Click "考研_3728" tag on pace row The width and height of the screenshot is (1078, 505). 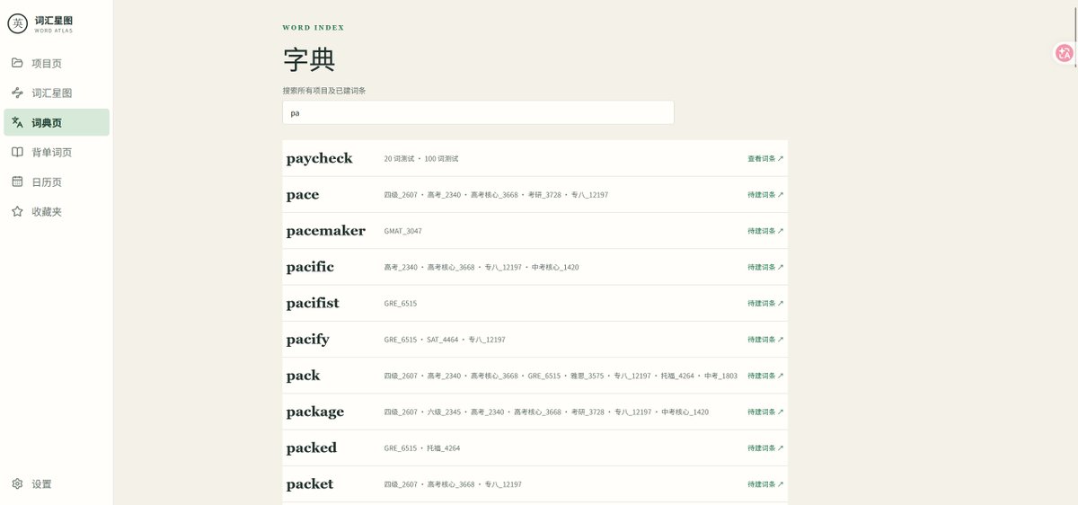pyautogui.click(x=543, y=194)
